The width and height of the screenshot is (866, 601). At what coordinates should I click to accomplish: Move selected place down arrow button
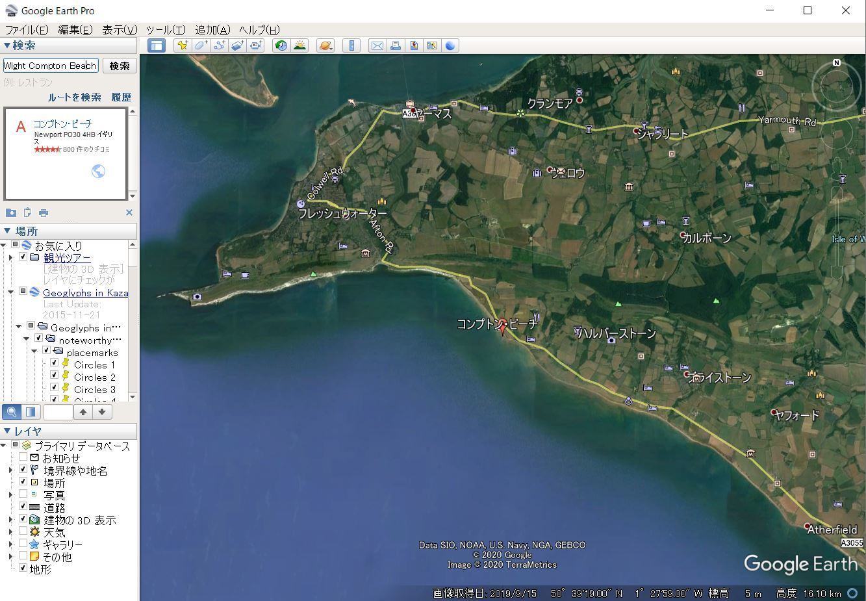(x=102, y=412)
